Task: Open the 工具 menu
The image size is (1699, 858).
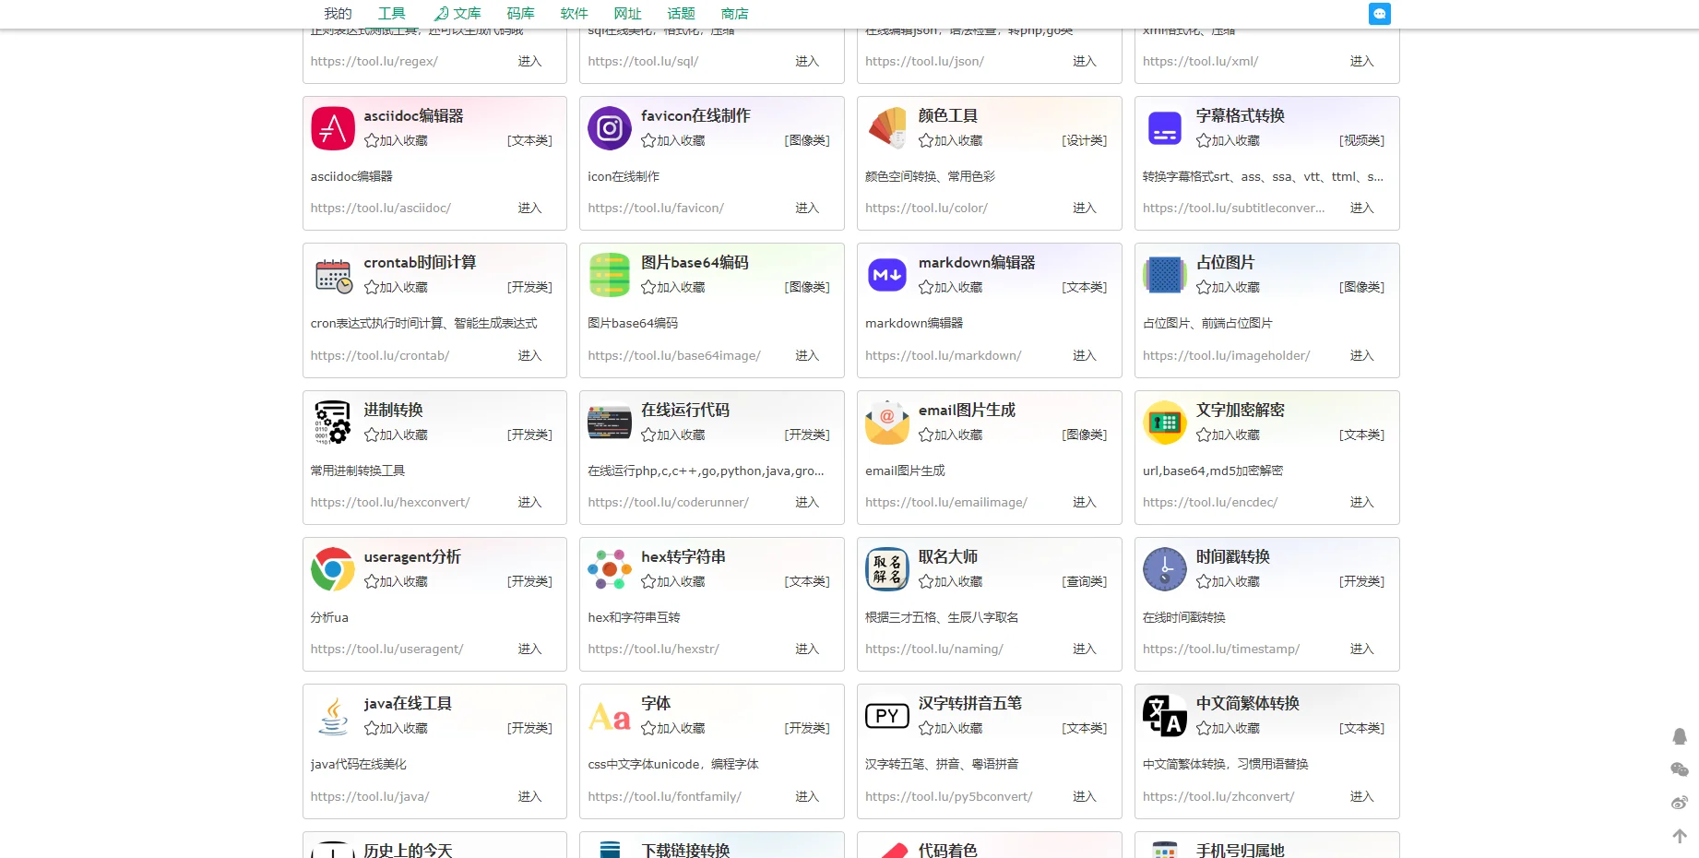Action: pyautogui.click(x=392, y=14)
